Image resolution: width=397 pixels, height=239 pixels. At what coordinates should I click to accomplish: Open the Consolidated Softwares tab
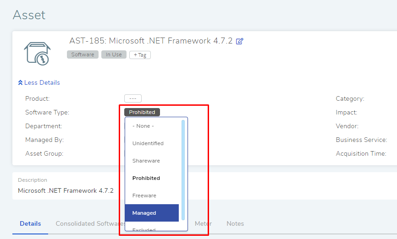click(90, 224)
